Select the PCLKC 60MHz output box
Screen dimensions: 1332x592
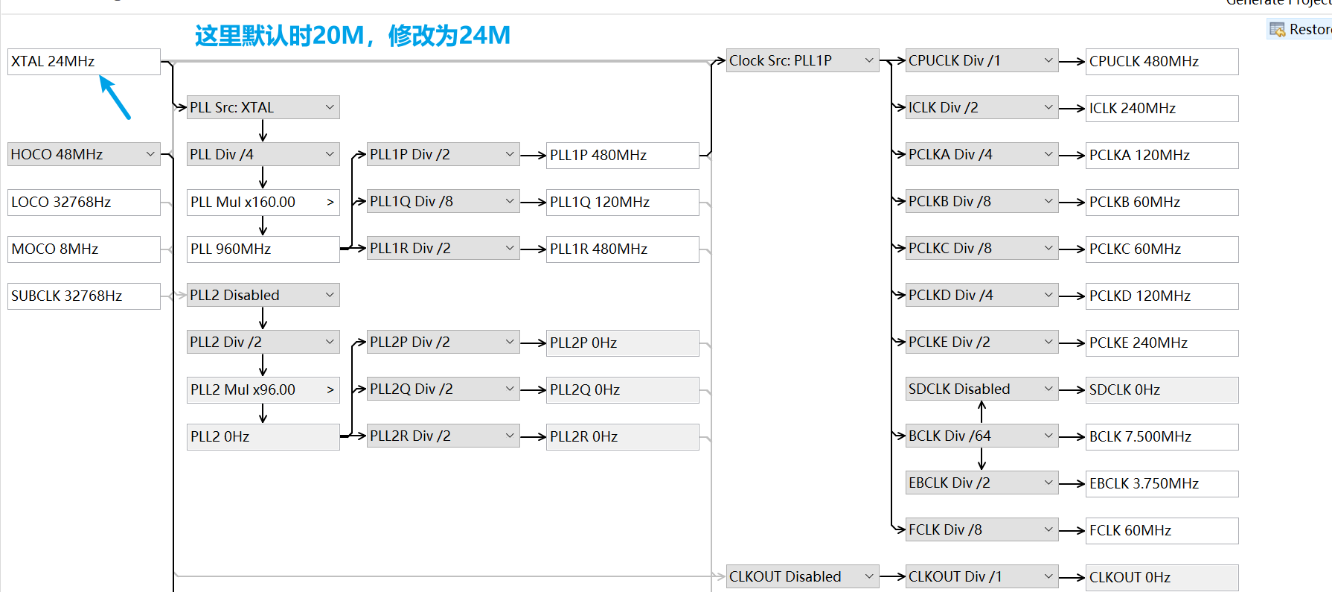click(x=1162, y=249)
